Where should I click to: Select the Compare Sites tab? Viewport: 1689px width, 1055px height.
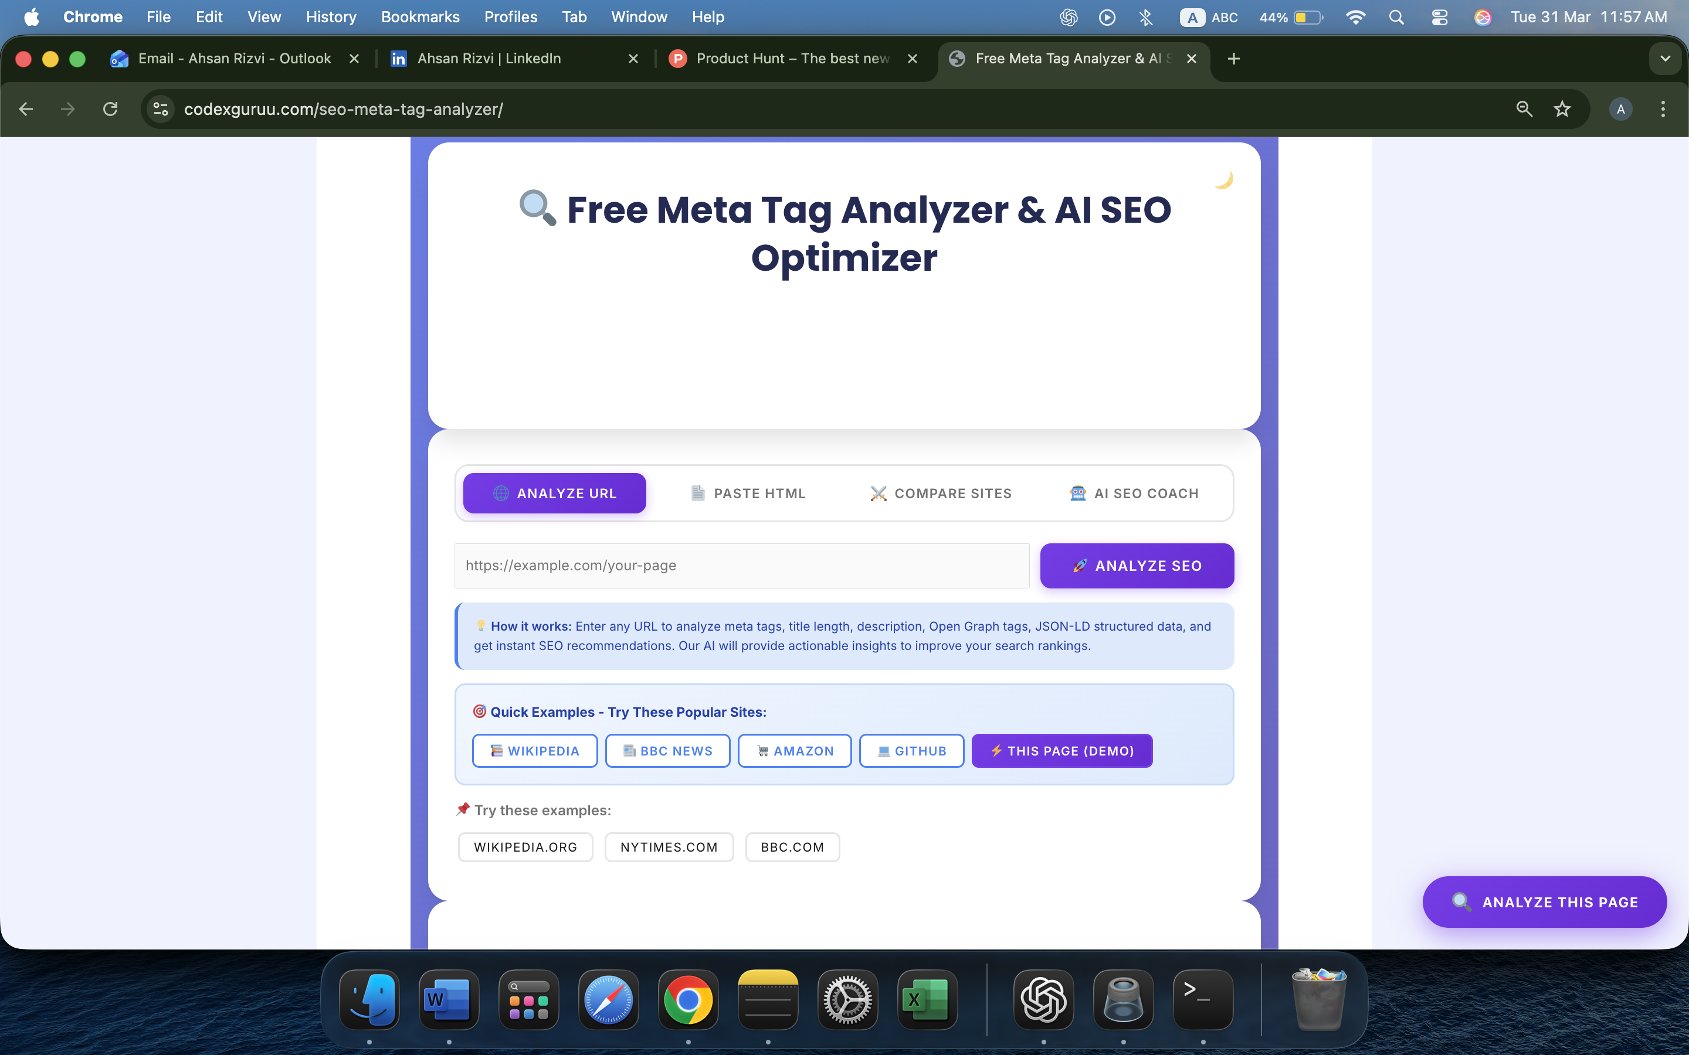[x=941, y=494]
